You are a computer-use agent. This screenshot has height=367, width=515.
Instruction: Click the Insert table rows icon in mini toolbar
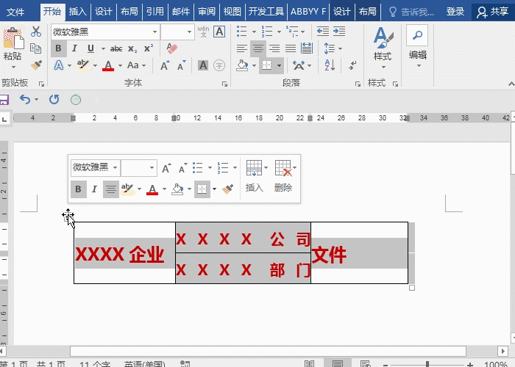[x=255, y=168]
